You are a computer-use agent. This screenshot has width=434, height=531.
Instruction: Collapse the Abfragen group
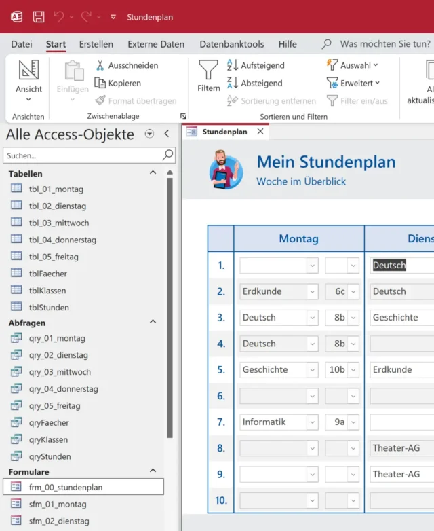153,321
